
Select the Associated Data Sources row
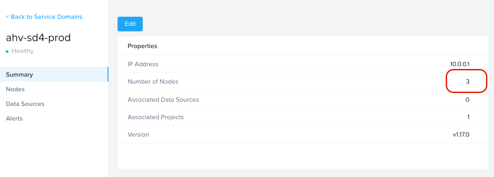(303, 100)
